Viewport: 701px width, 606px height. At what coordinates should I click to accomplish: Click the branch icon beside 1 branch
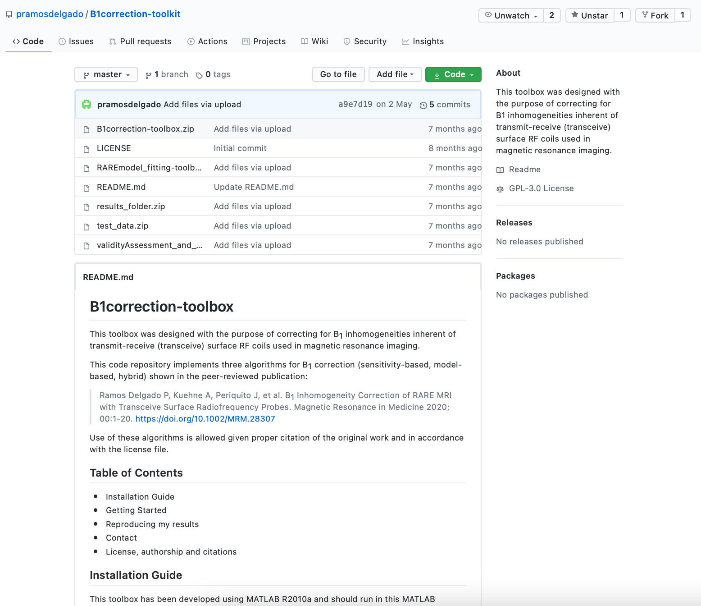[x=148, y=75]
